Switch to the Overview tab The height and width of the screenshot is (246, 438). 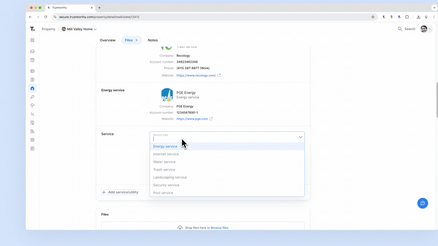pos(108,40)
